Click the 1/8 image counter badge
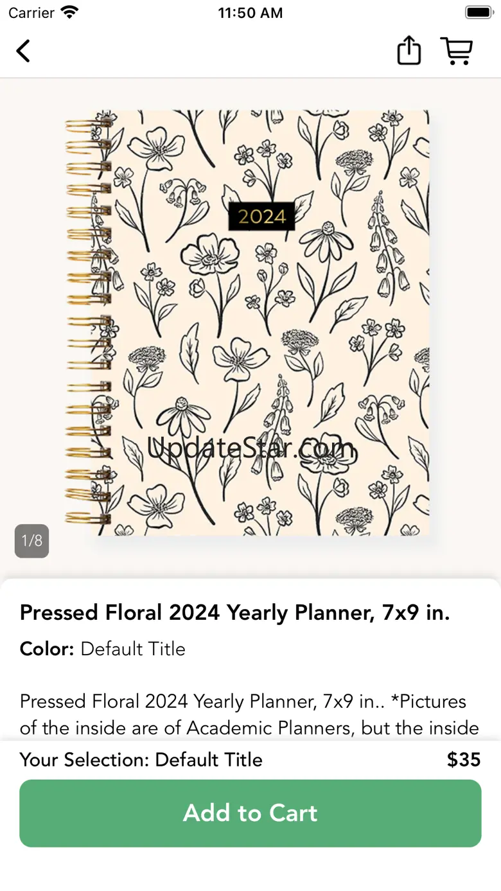Viewport: 501px width, 891px height. [x=32, y=541]
